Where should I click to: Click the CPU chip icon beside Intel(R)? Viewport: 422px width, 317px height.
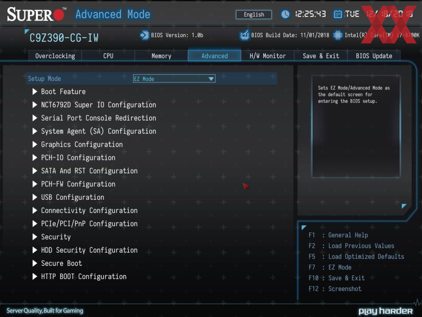[338, 35]
